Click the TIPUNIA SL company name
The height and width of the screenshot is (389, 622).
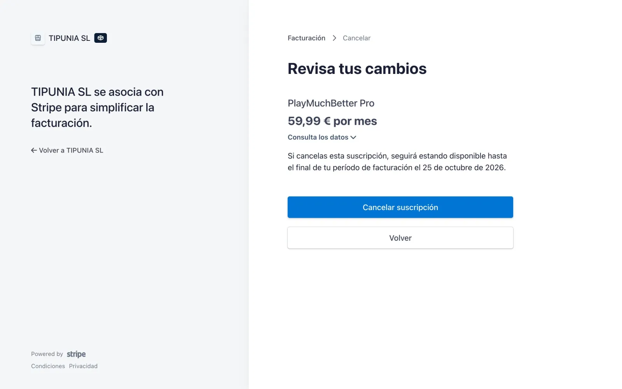[69, 38]
